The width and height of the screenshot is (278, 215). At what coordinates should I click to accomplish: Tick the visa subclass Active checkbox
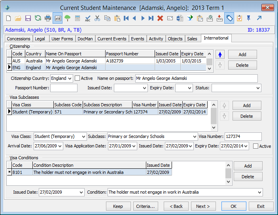click(x=255, y=146)
